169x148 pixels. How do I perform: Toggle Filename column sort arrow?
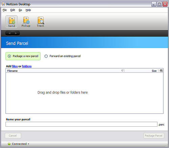pyautogui.click(x=122, y=71)
